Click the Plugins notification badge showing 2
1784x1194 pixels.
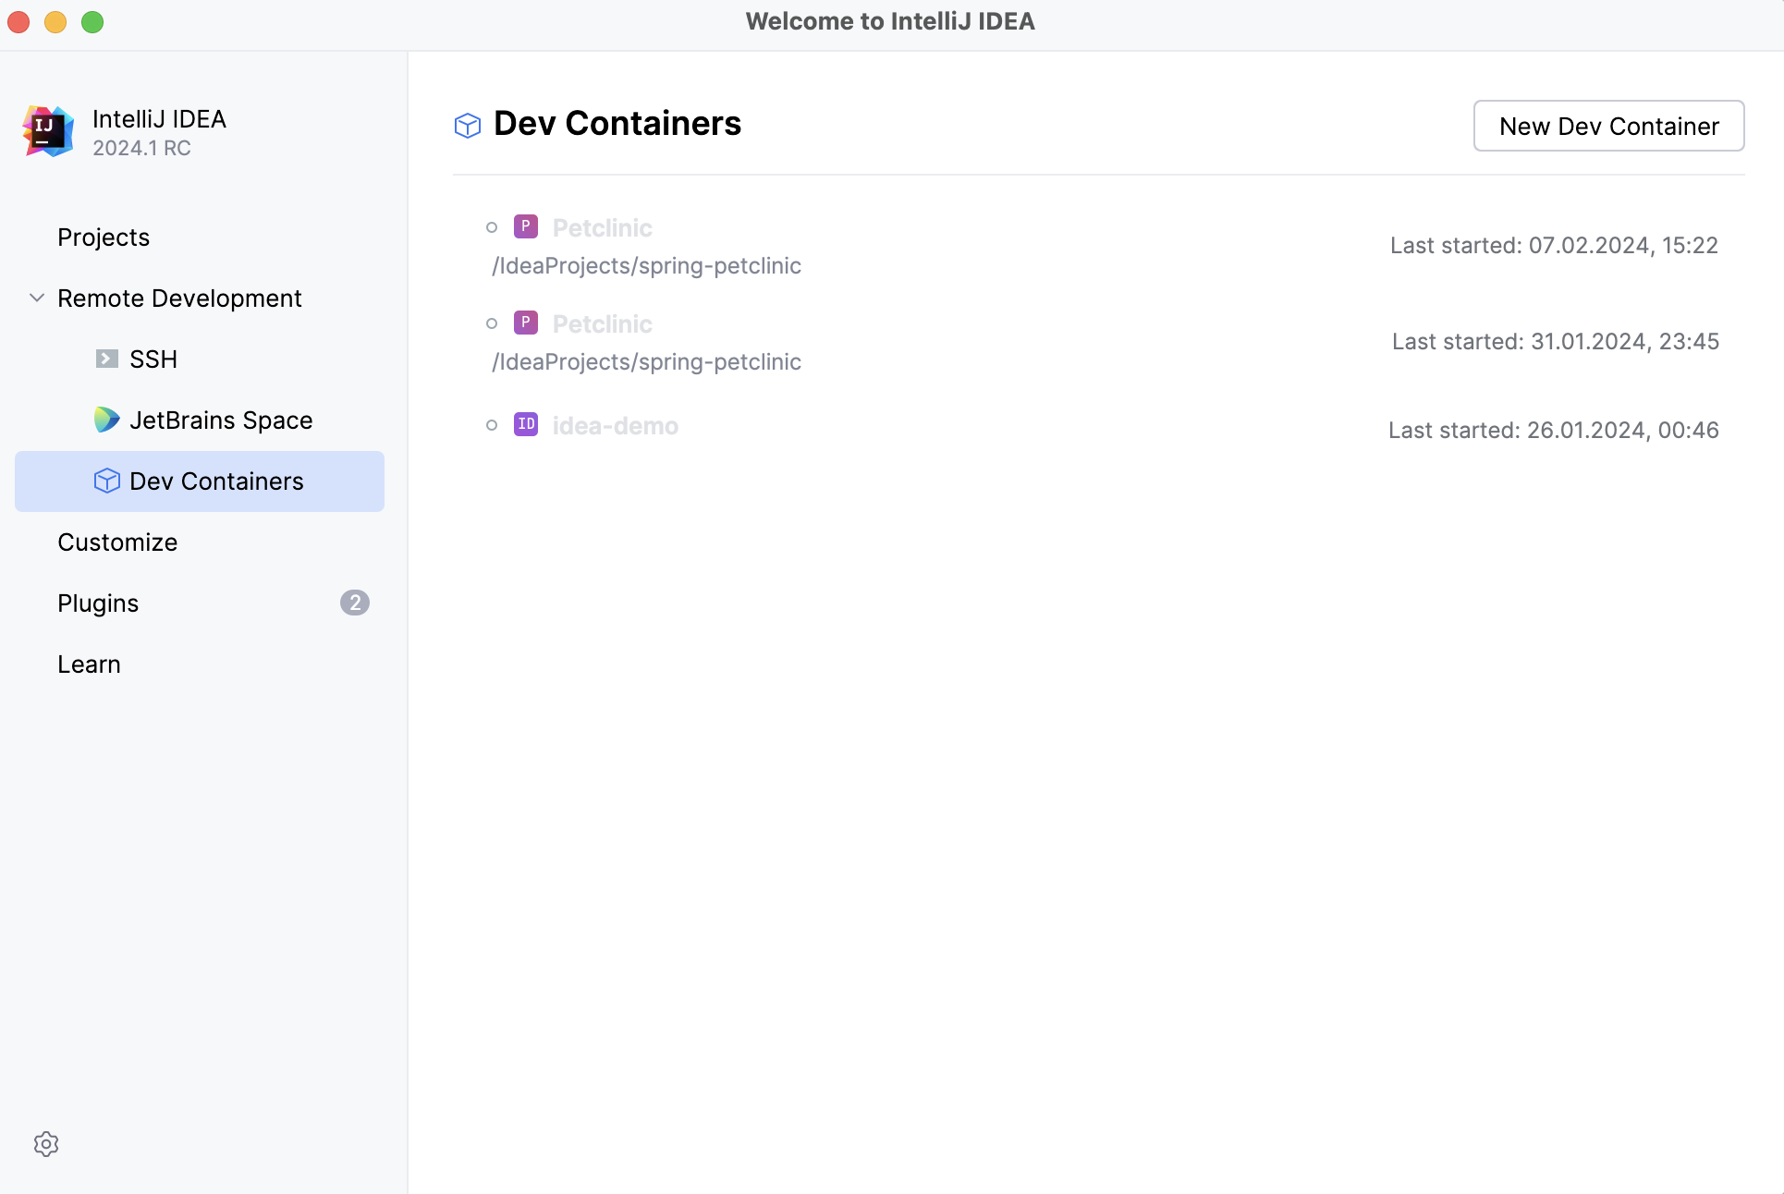tap(355, 603)
